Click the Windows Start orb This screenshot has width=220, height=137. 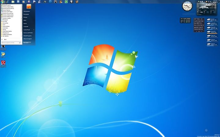coord(2,2)
